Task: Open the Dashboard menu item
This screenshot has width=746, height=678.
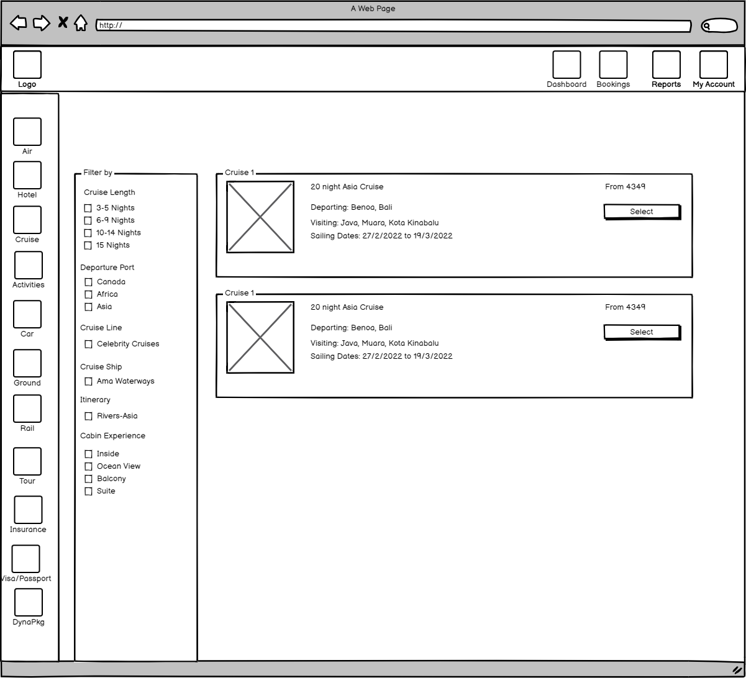Action: coord(566,65)
